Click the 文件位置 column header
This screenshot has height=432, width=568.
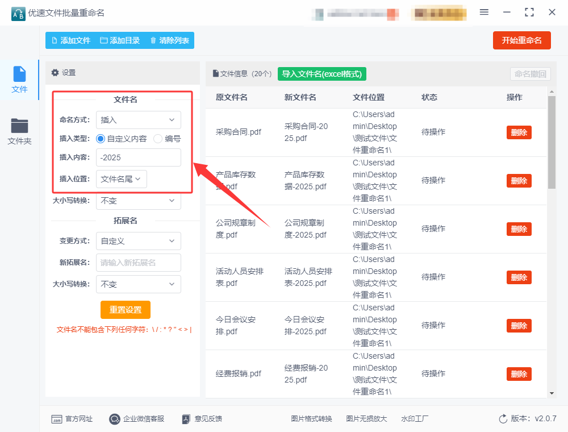point(369,97)
